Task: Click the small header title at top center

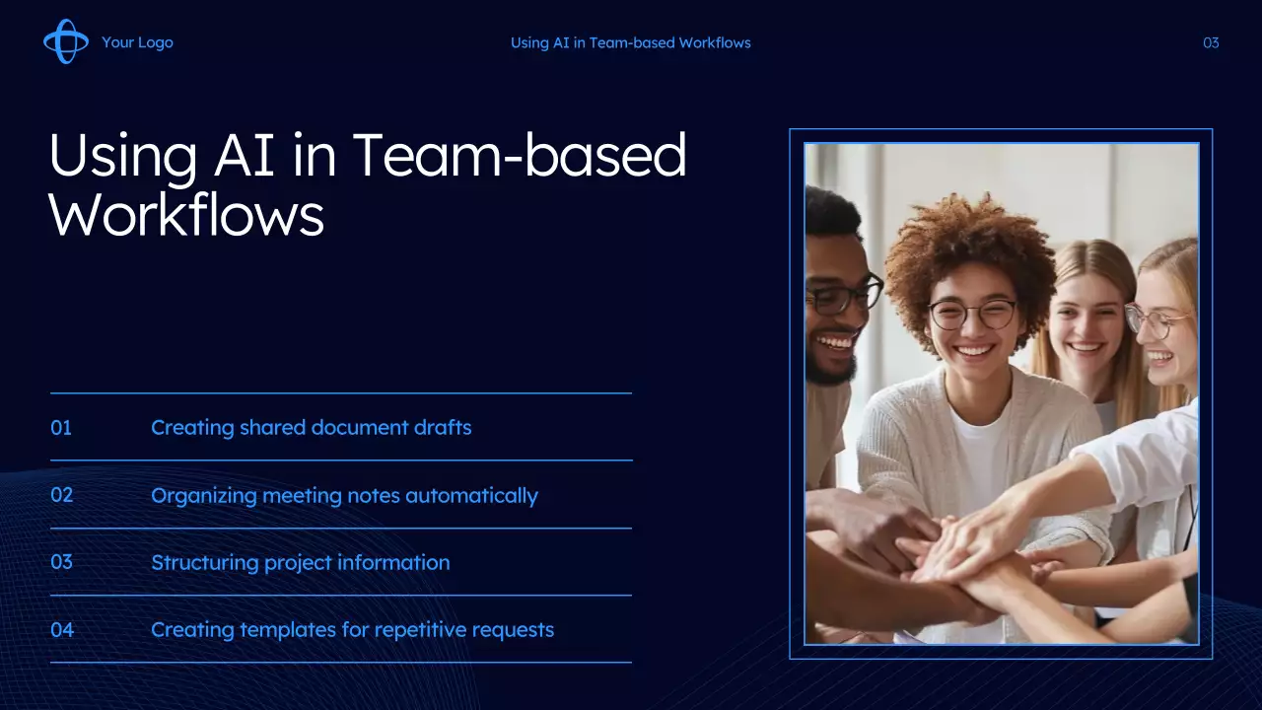Action: click(x=630, y=42)
